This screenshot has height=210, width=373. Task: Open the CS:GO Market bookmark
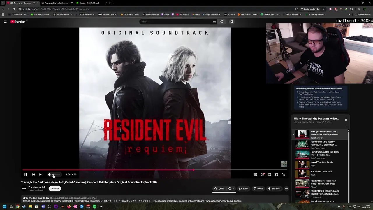pos(19,14)
